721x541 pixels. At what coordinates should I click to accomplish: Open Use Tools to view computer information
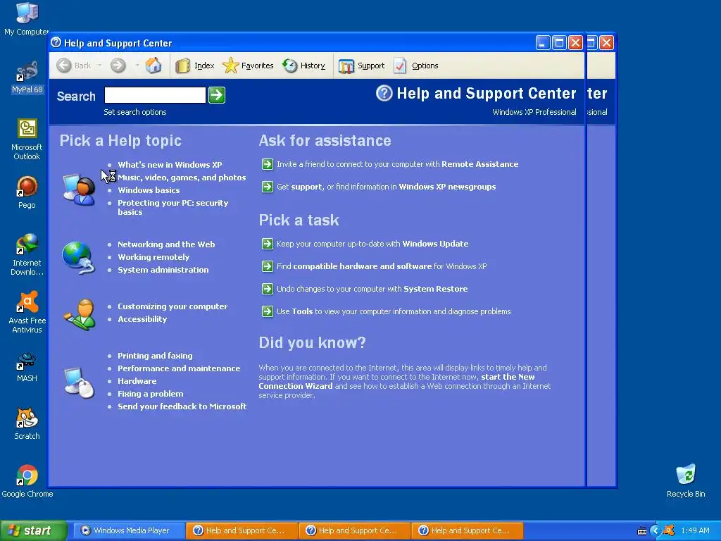coord(394,311)
